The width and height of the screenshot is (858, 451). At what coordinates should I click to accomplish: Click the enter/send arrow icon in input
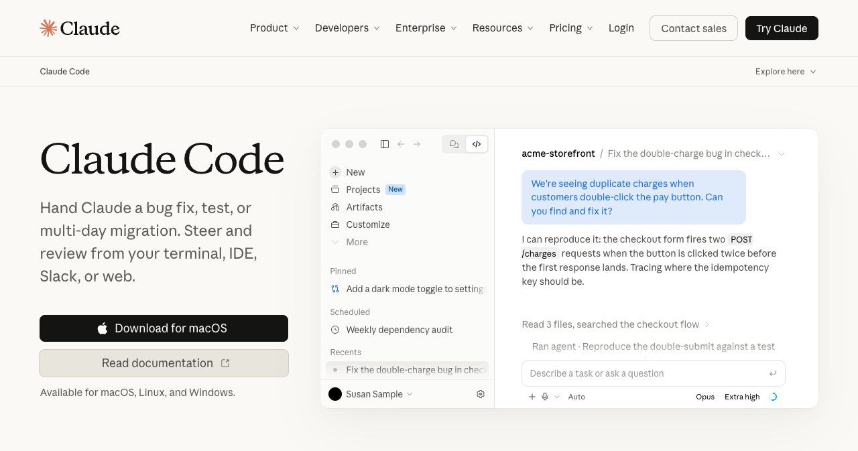pyautogui.click(x=773, y=373)
